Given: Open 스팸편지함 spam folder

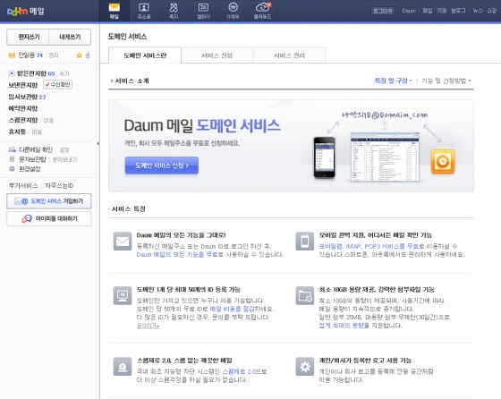Looking at the screenshot, I should coord(23,120).
